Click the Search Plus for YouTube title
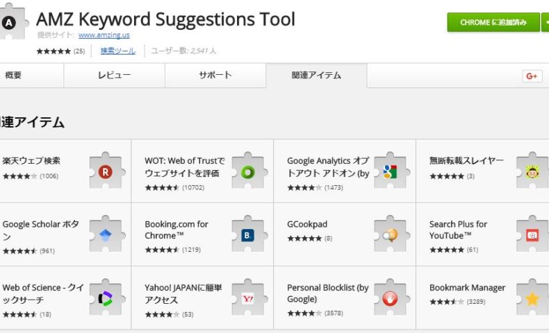 tap(458, 230)
